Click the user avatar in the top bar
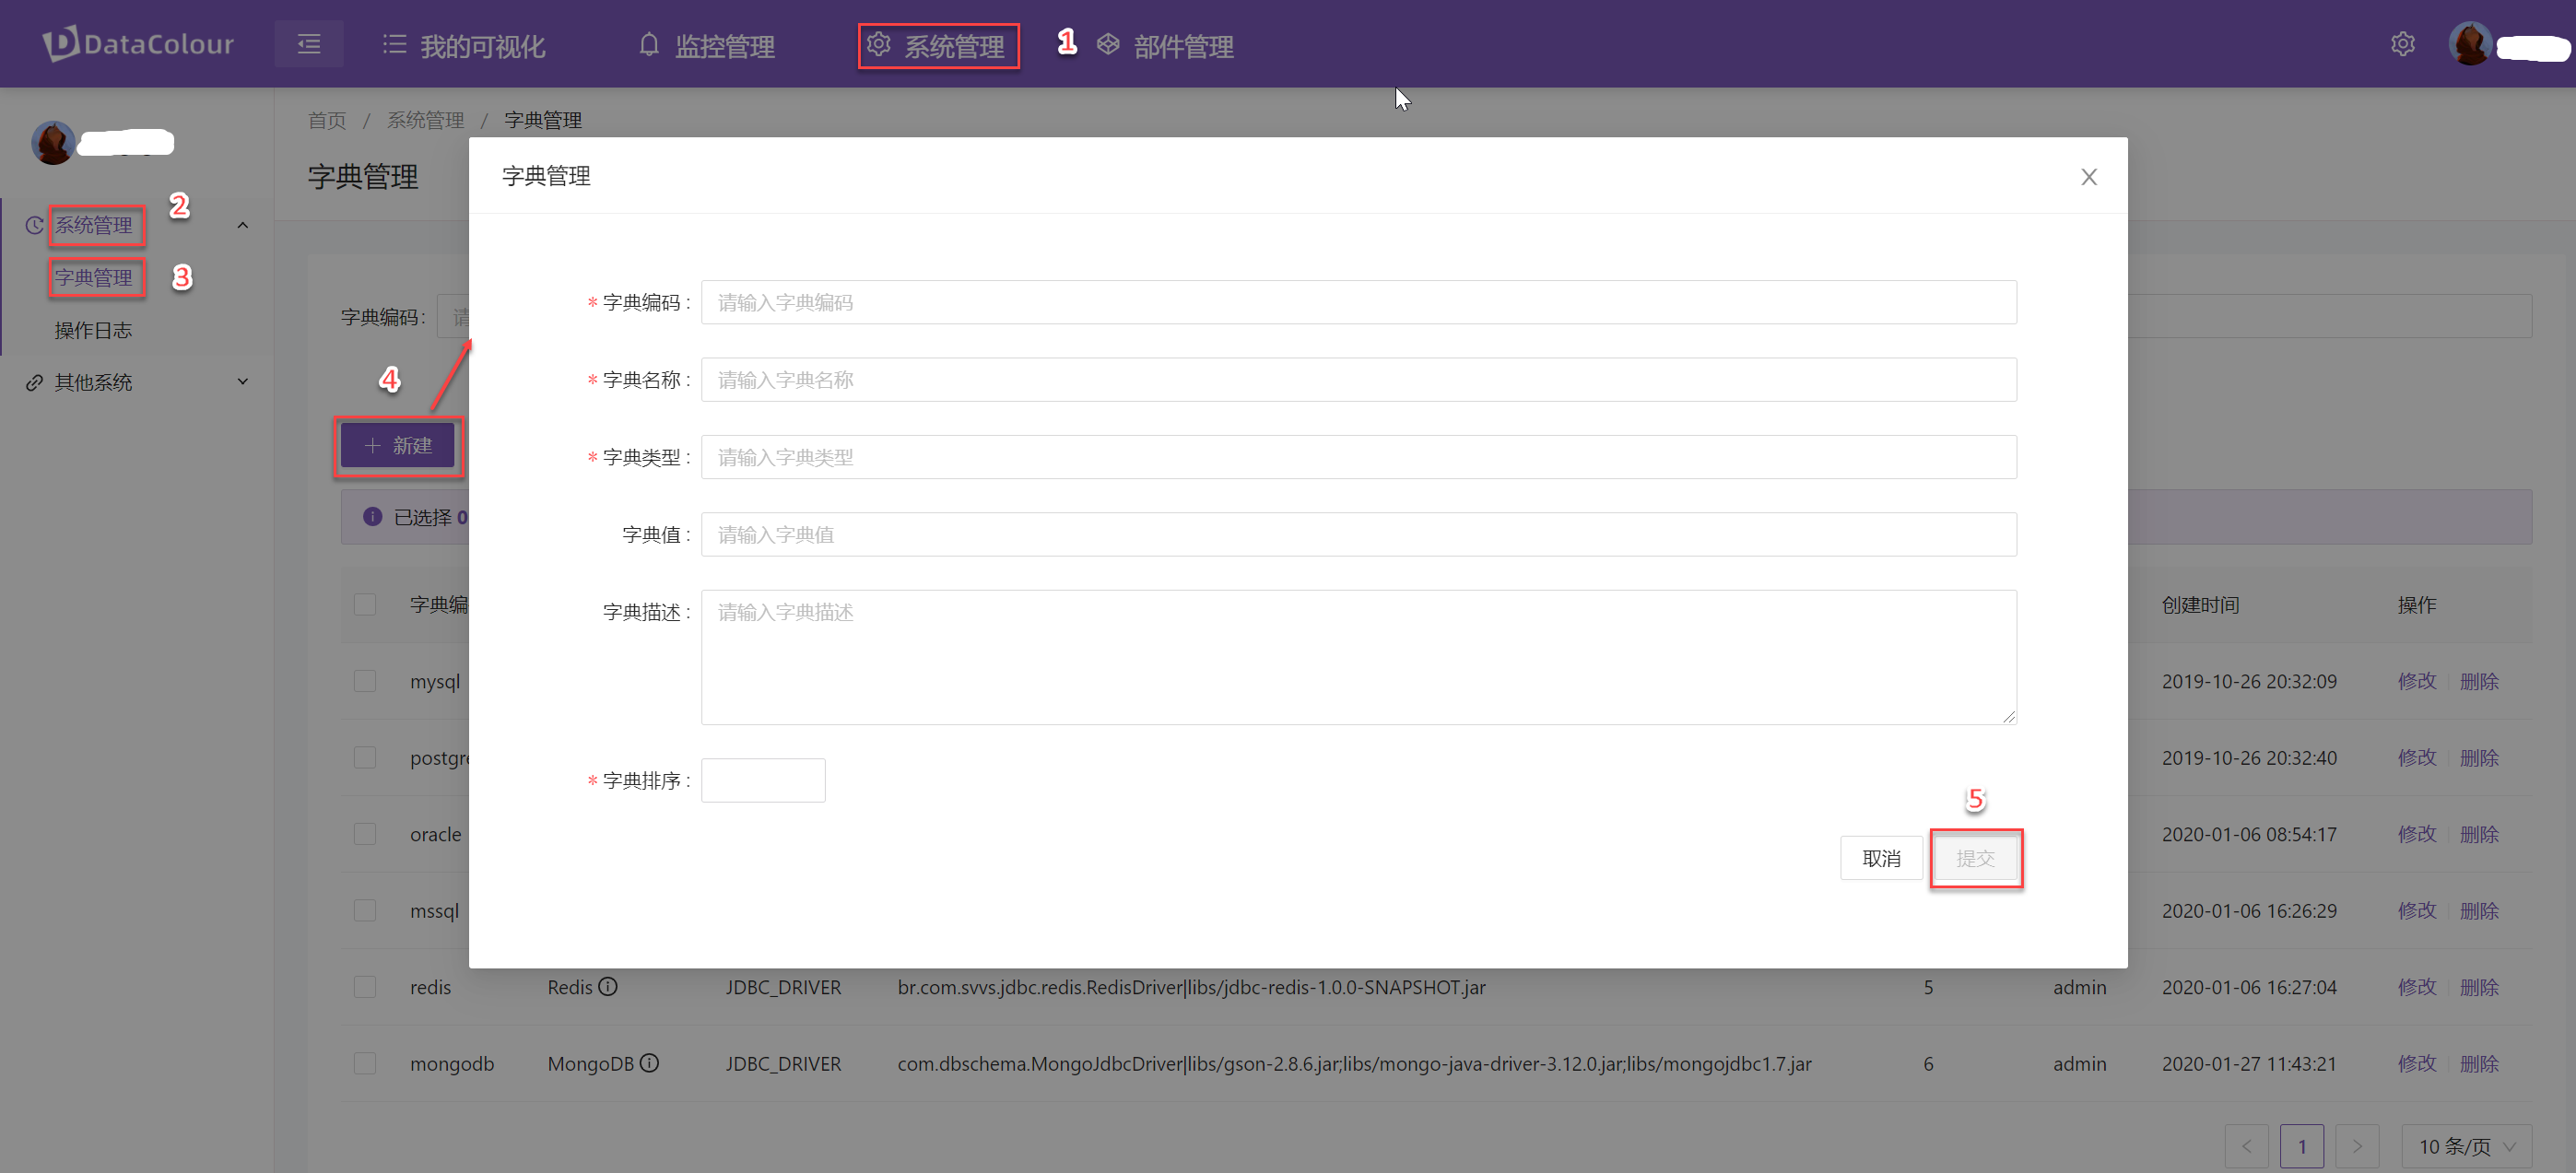The image size is (2576, 1173). click(2470, 44)
